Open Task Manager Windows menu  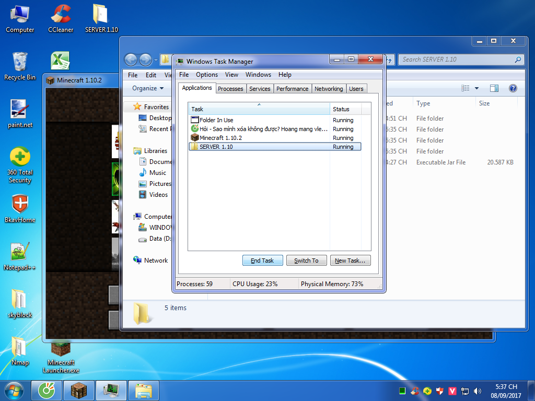[258, 75]
